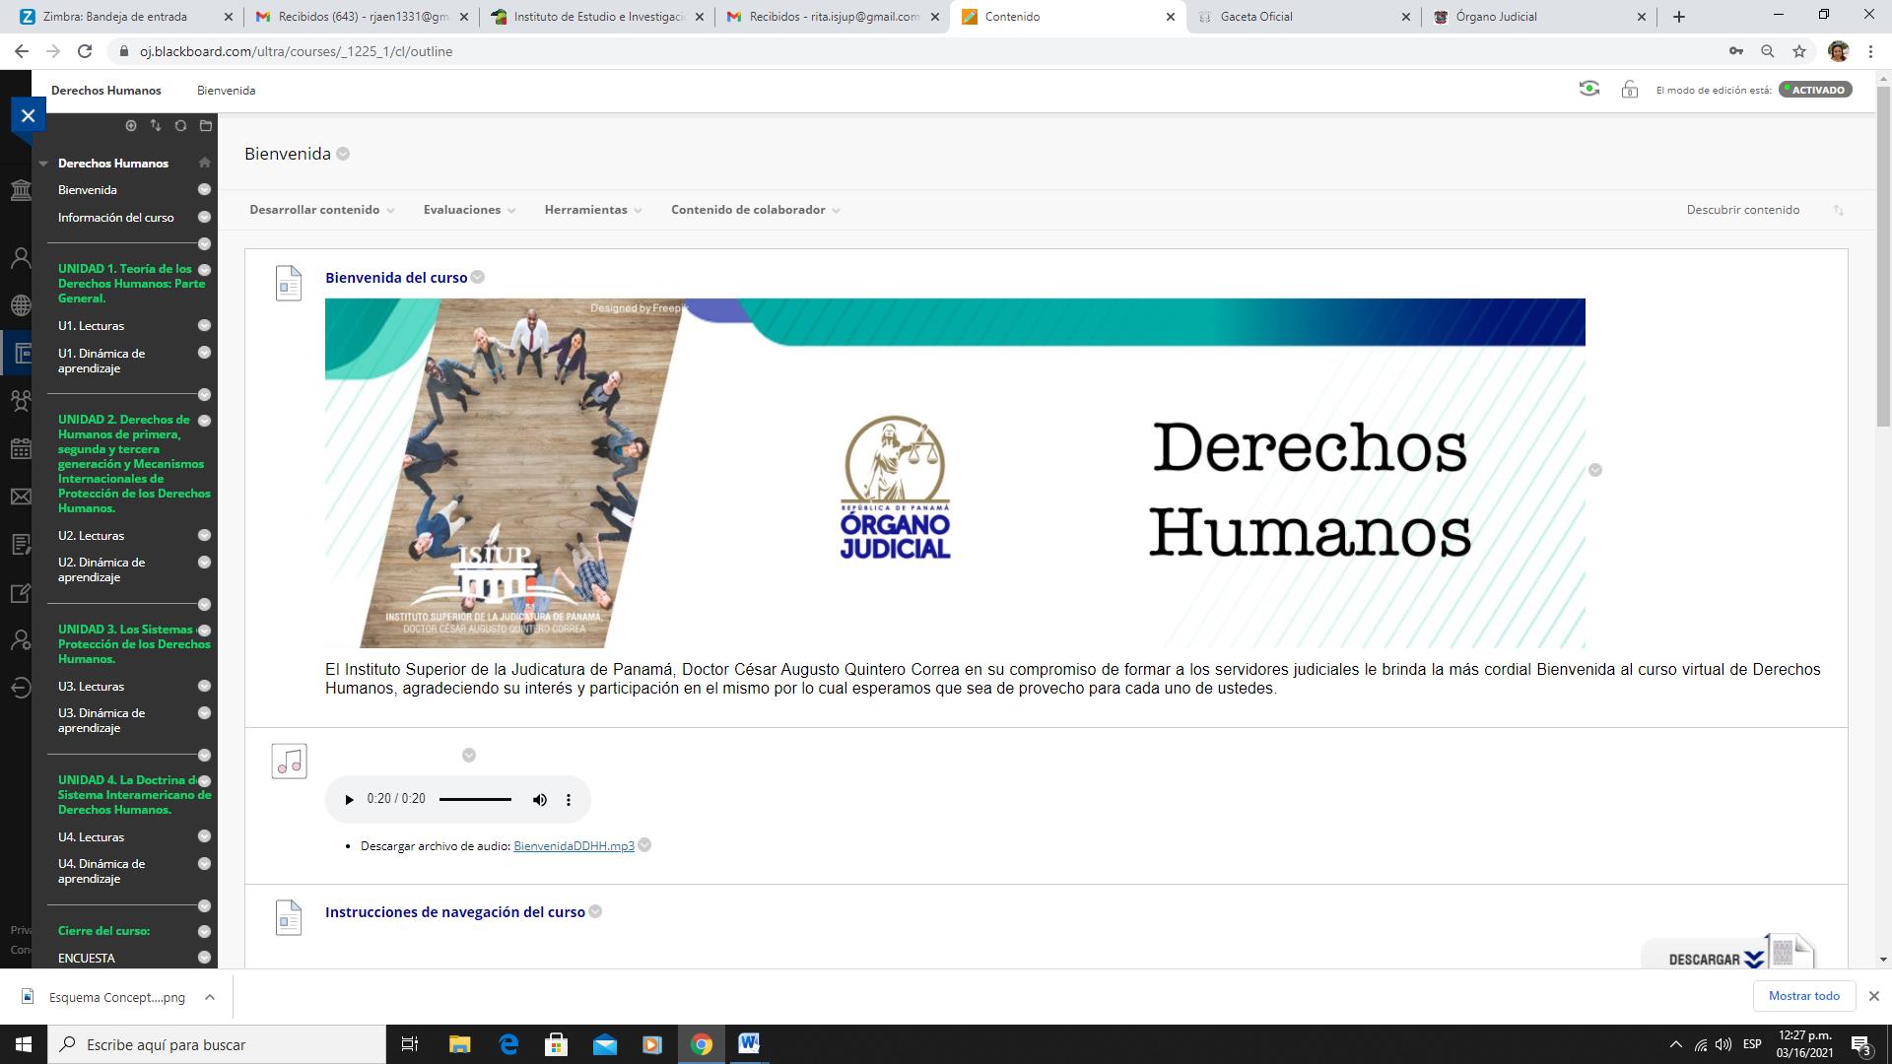Play the welcome audio clip

click(x=348, y=800)
